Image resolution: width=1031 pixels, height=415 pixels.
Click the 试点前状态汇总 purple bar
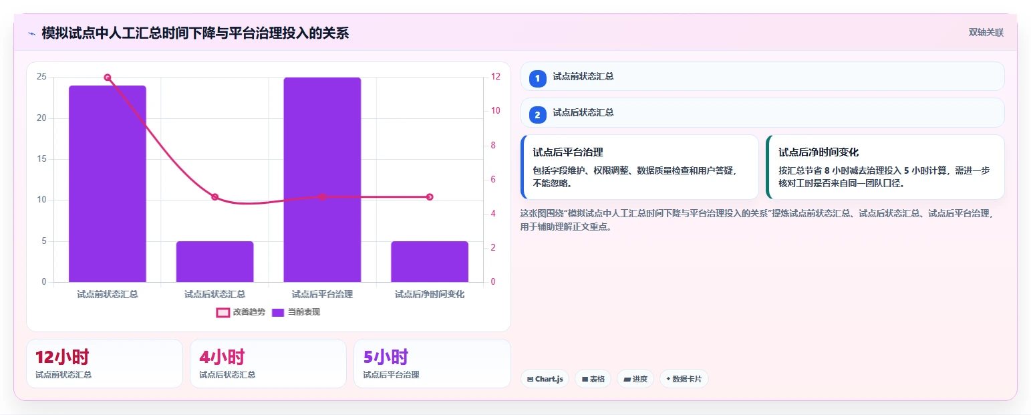[108, 184]
